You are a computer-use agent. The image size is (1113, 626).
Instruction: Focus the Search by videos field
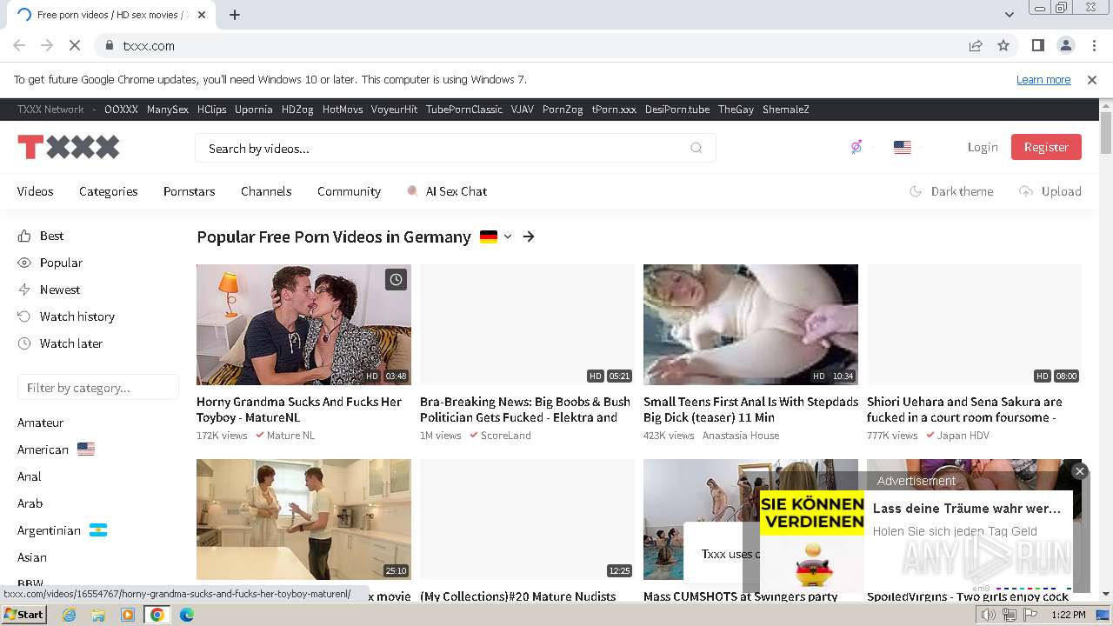click(x=455, y=148)
